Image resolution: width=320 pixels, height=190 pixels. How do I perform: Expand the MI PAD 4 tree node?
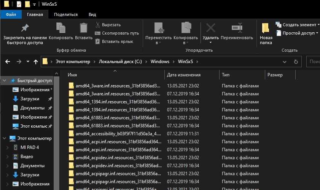pyautogui.click(x=7, y=147)
